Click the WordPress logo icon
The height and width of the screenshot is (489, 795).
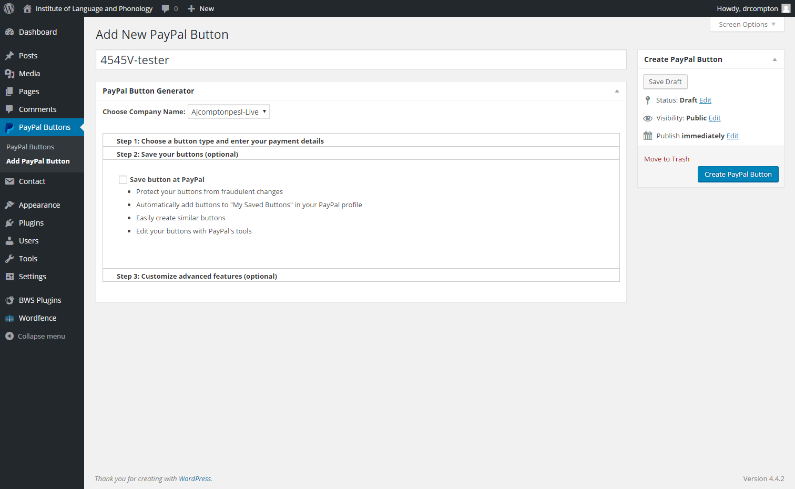click(x=9, y=8)
